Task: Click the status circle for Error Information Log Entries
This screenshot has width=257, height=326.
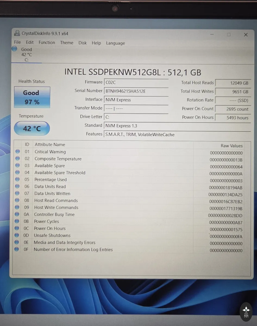Action: 17,249
